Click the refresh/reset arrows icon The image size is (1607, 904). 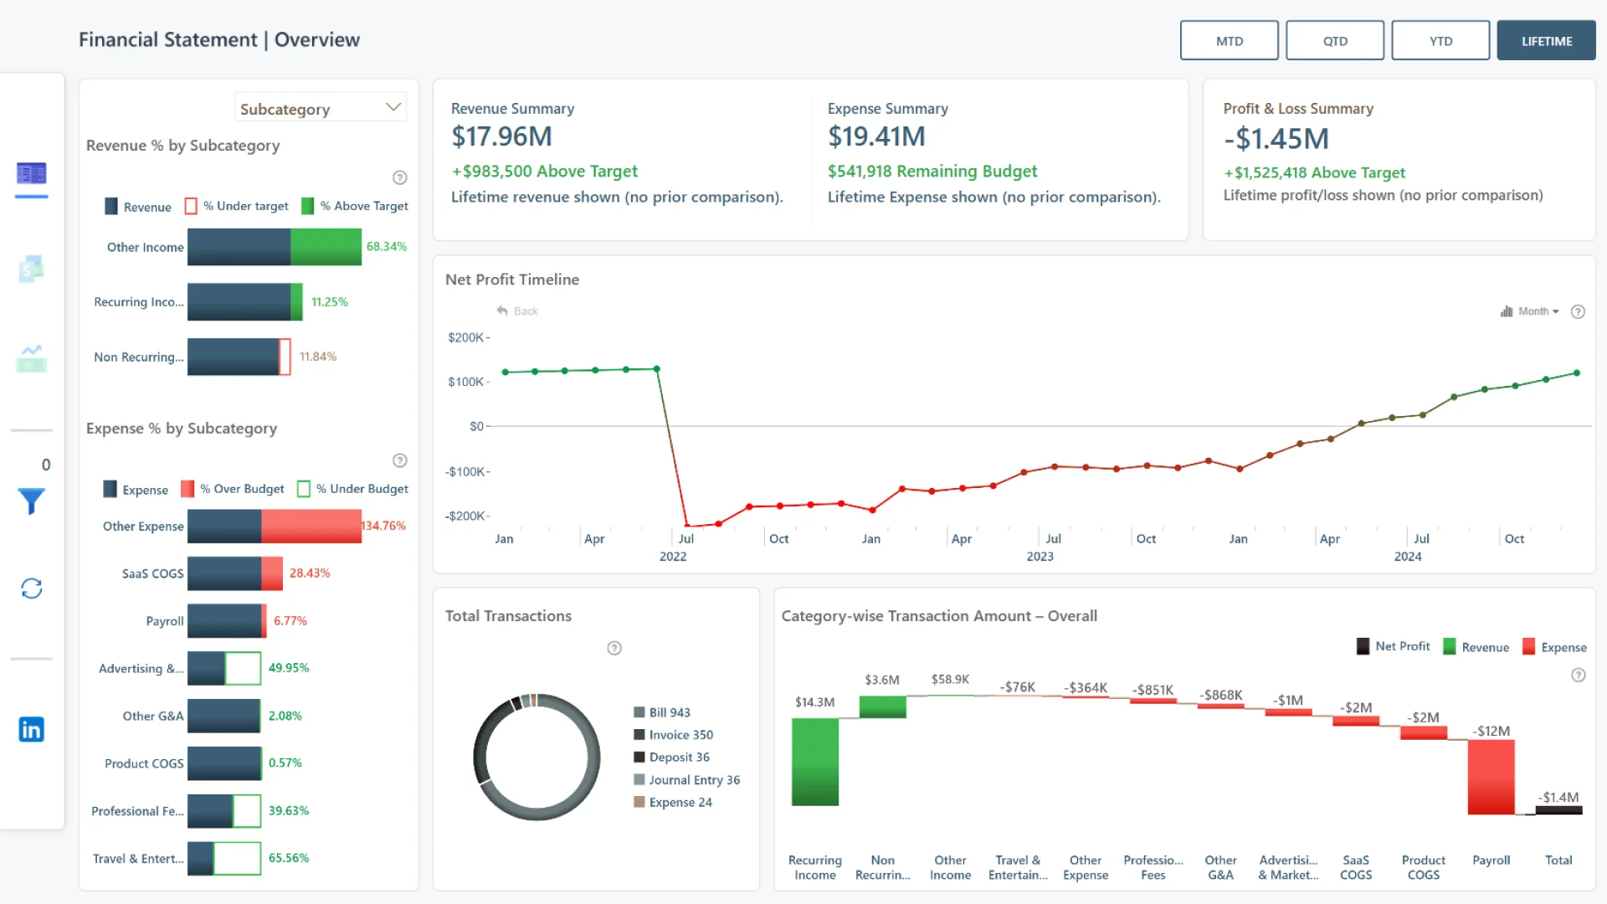tap(32, 588)
